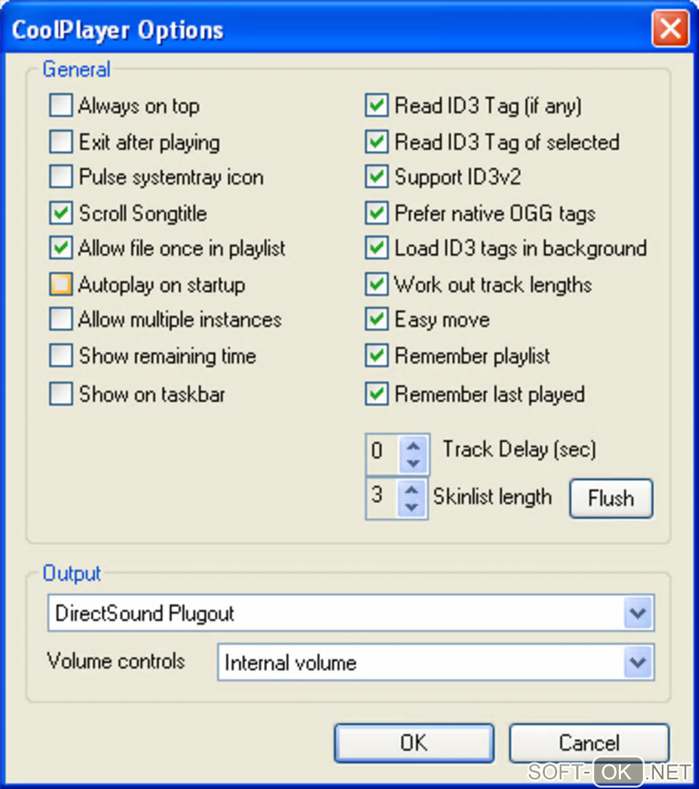The width and height of the screenshot is (699, 789).
Task: Toggle Support ID3v2 checkbox
Action: 376,177
